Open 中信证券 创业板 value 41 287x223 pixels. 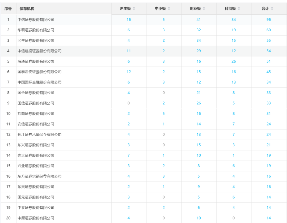tap(199, 20)
